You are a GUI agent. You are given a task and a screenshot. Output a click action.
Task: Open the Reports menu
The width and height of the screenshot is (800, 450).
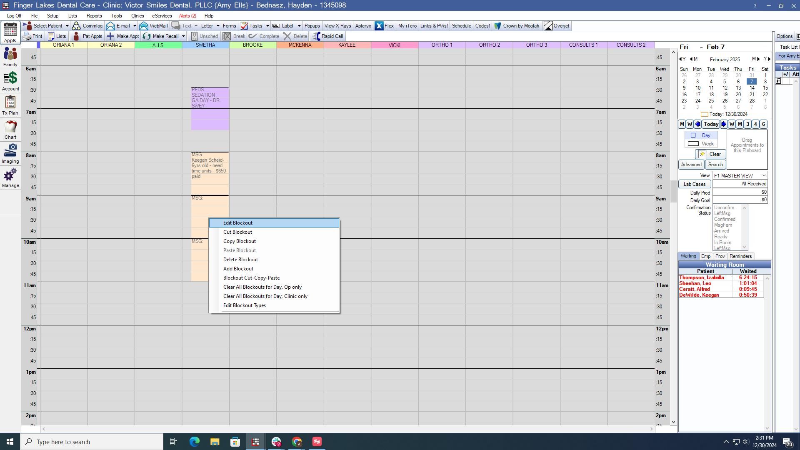pyautogui.click(x=94, y=16)
